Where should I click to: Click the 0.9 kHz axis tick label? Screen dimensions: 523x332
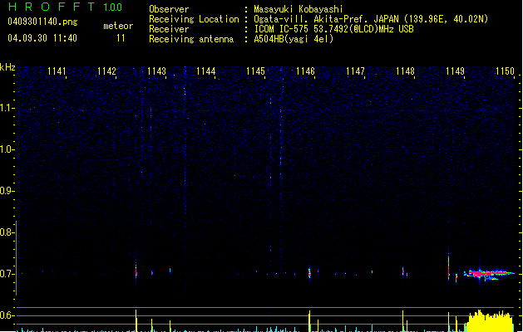(7, 191)
